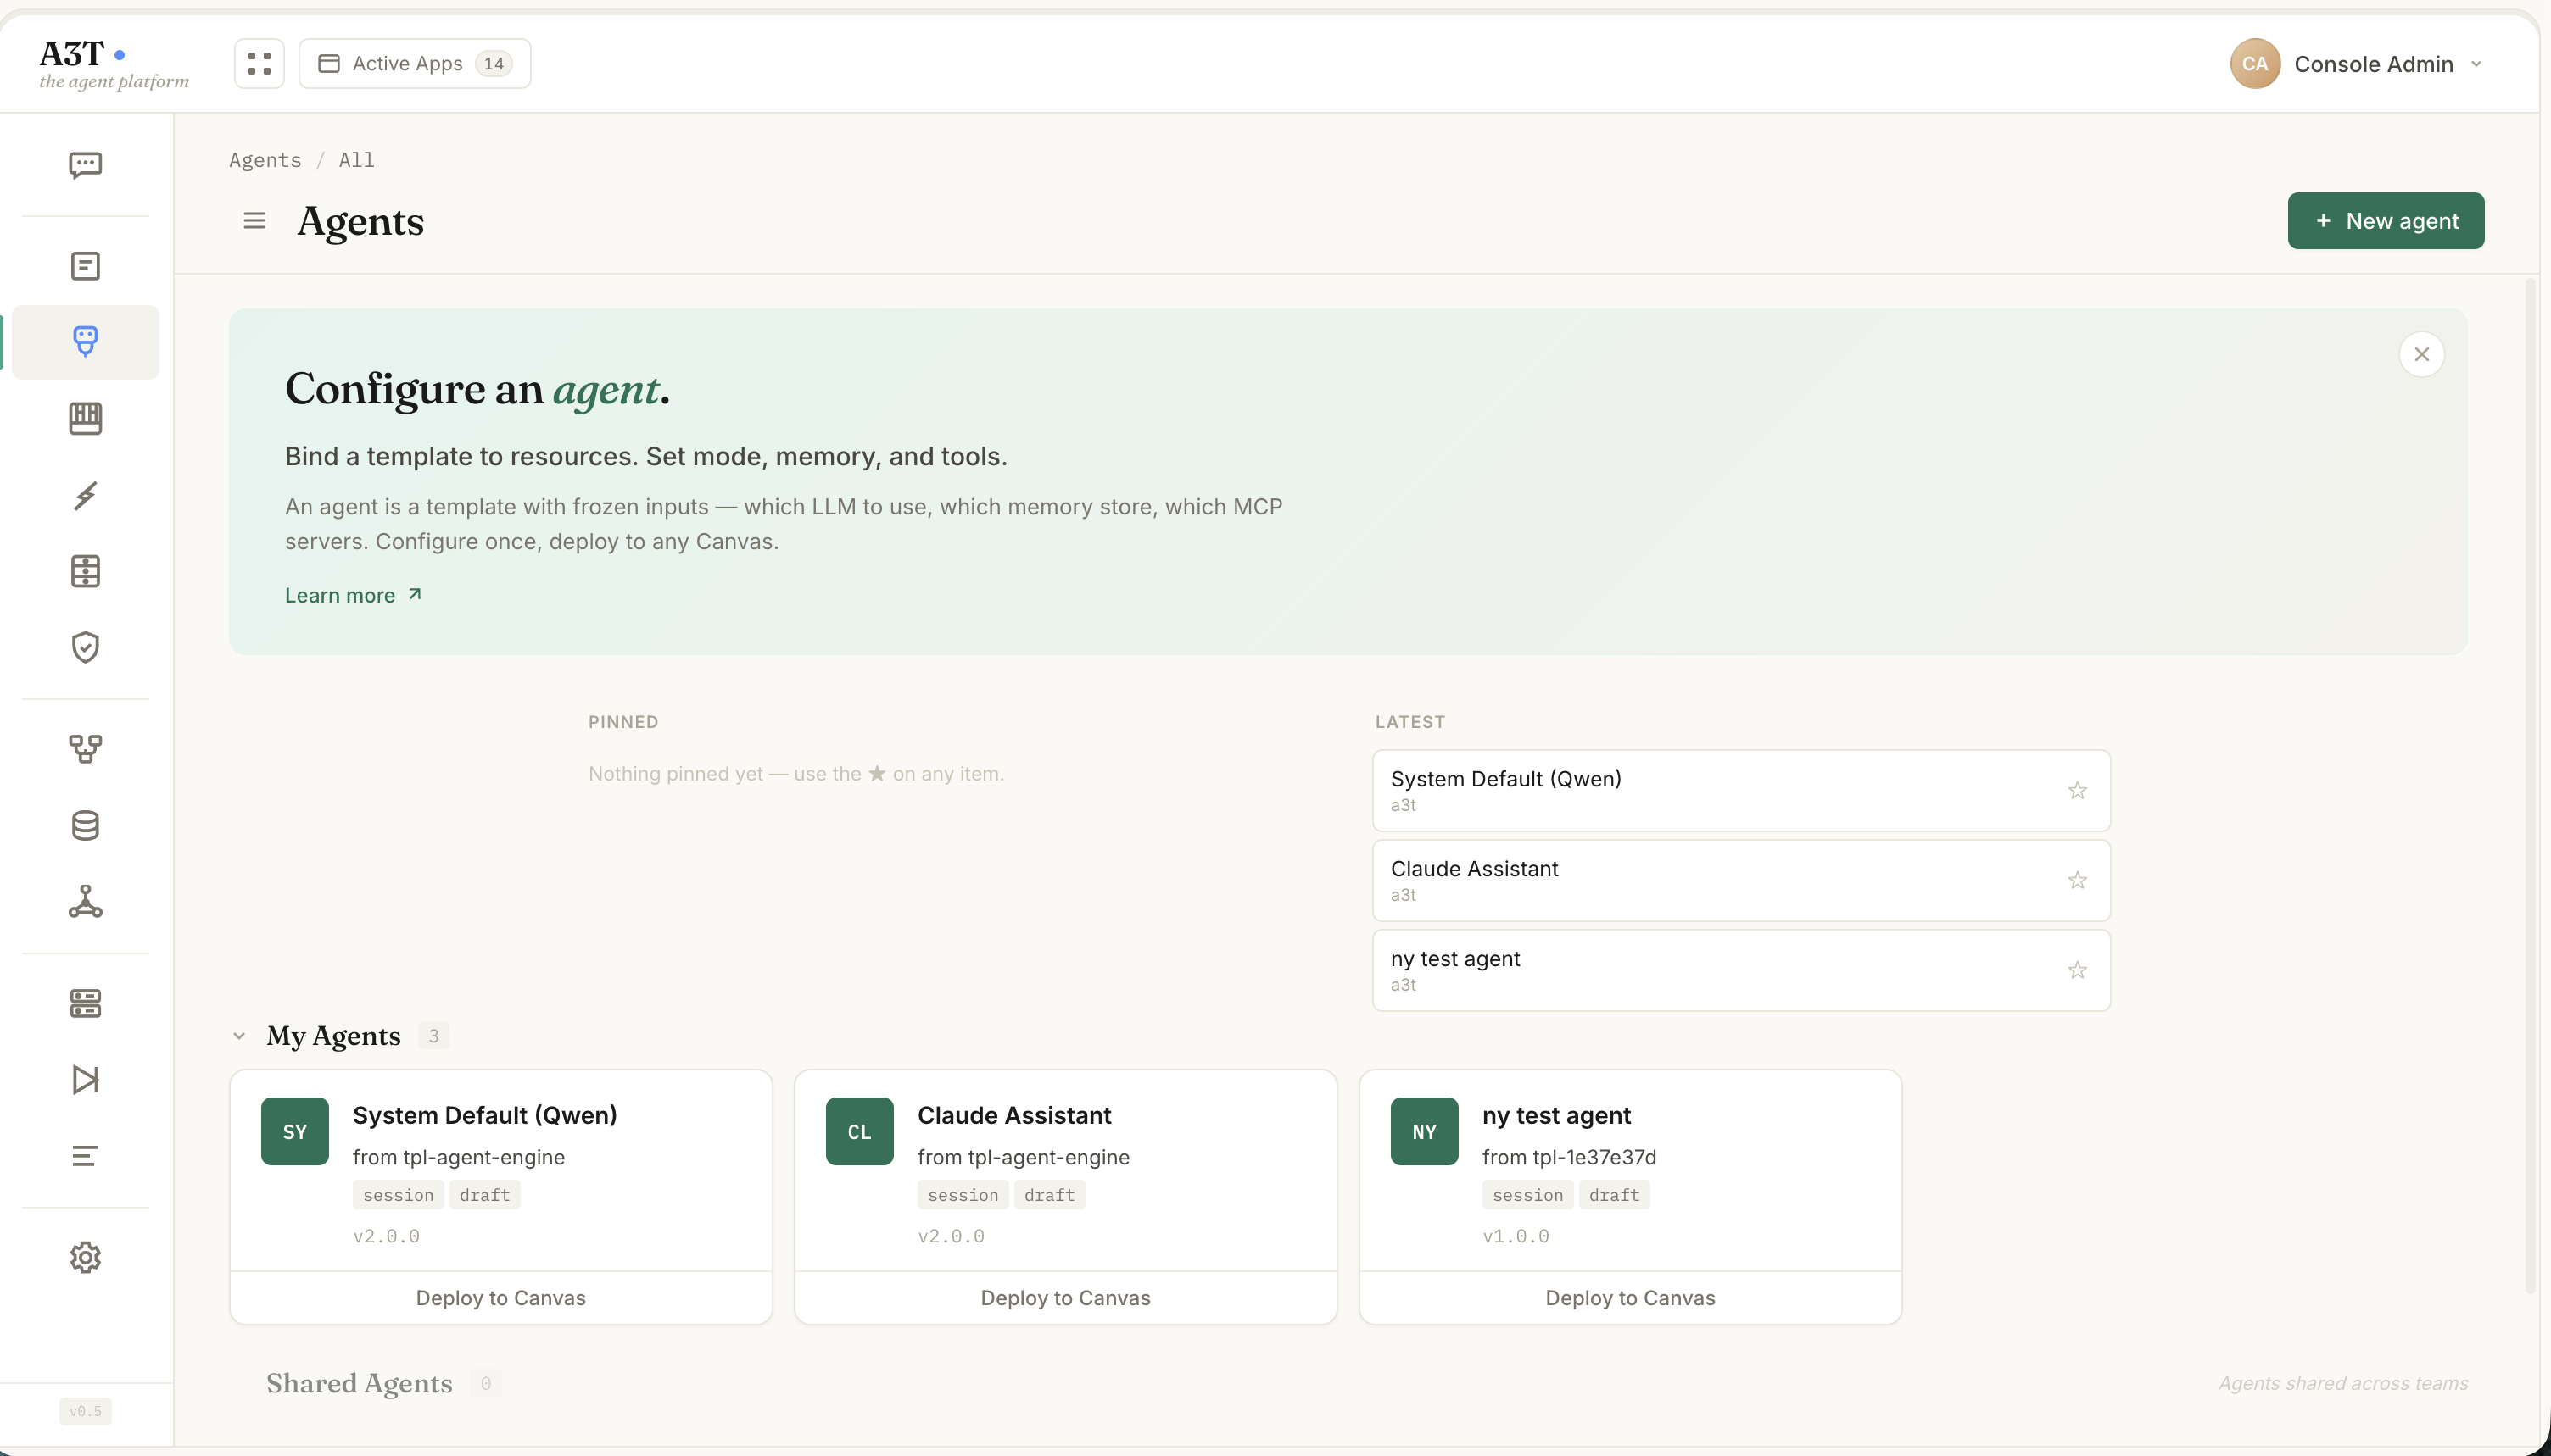Deploy ny test agent to Canvas
The image size is (2551, 1456).
[1630, 1297]
